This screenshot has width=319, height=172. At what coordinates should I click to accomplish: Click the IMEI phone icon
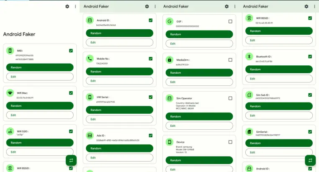click(x=10, y=51)
